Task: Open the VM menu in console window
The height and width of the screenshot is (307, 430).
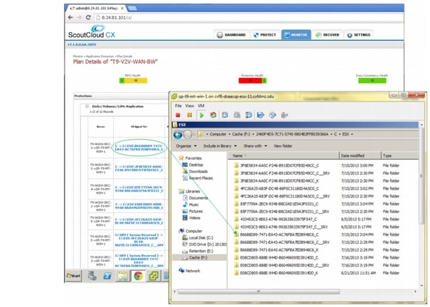Action: (x=201, y=105)
